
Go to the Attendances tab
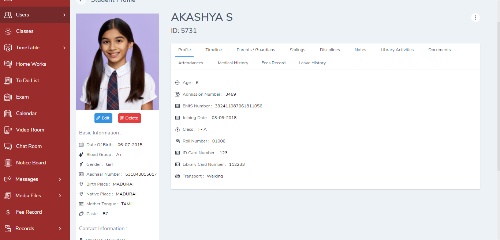(x=191, y=63)
